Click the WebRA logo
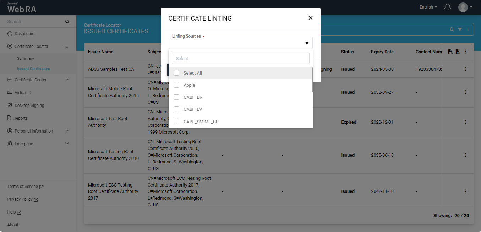The width and height of the screenshot is (481, 232). click(22, 7)
